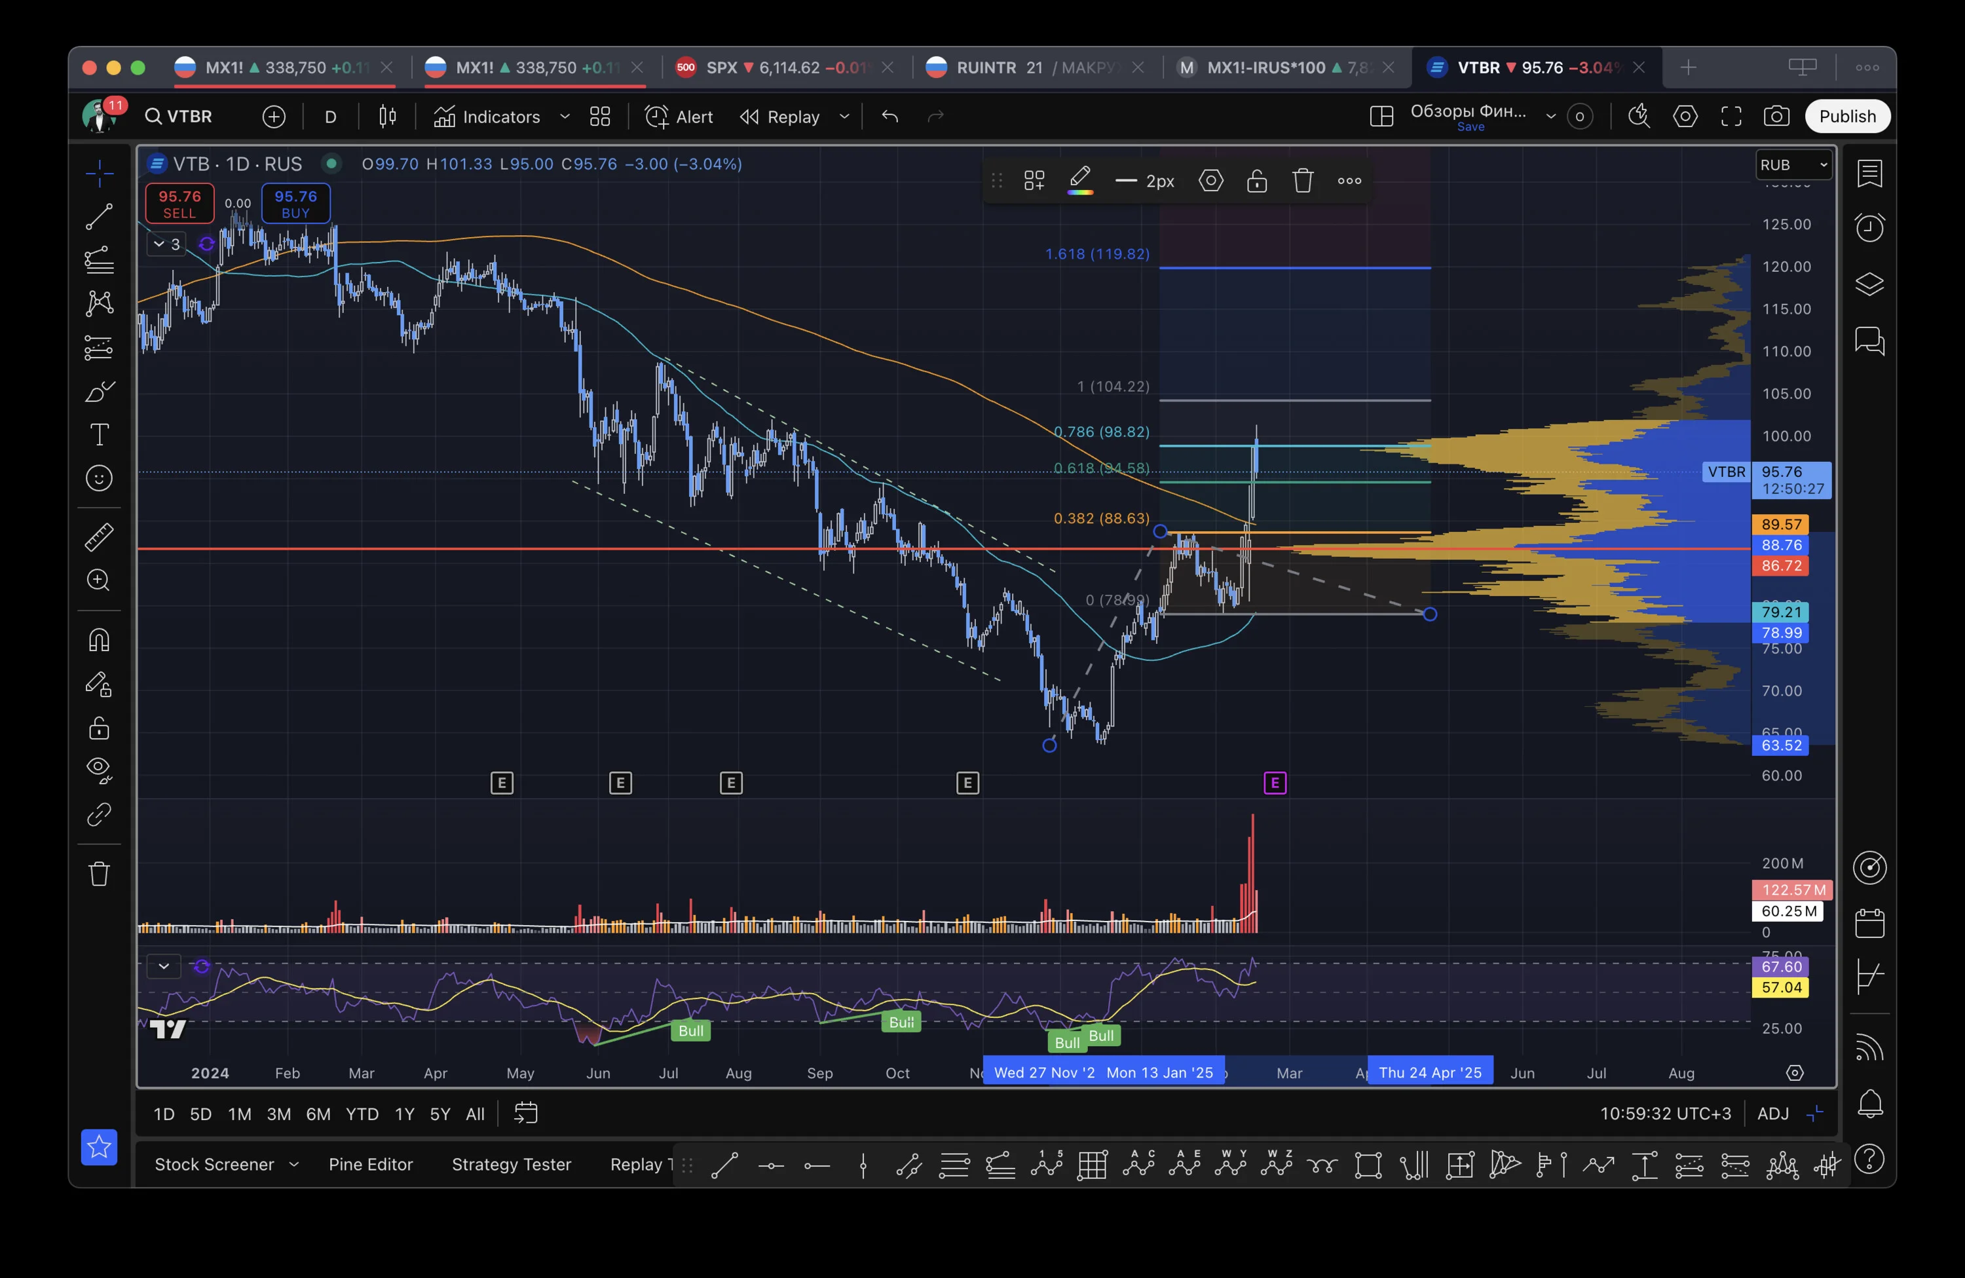Open the Strategy Tester tab
Screen dimensions: 1965x1278
coord(511,1165)
